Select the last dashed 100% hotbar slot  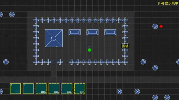coord(80,89)
